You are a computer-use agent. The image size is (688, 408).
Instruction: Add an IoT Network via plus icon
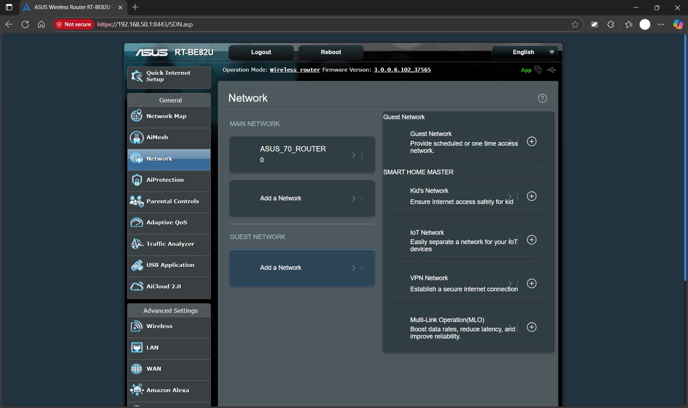(x=531, y=240)
